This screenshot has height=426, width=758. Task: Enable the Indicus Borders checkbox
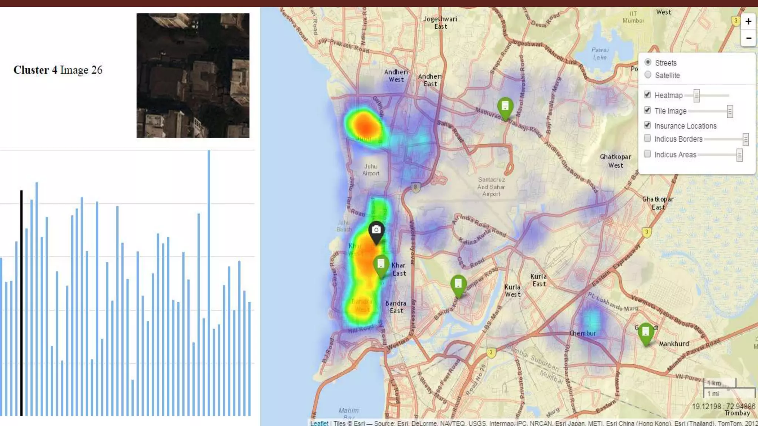coord(647,138)
